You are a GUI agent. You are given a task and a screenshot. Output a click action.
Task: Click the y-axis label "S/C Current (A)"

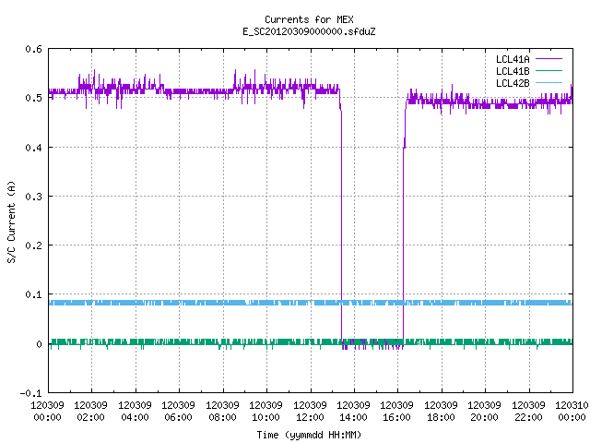point(11,222)
